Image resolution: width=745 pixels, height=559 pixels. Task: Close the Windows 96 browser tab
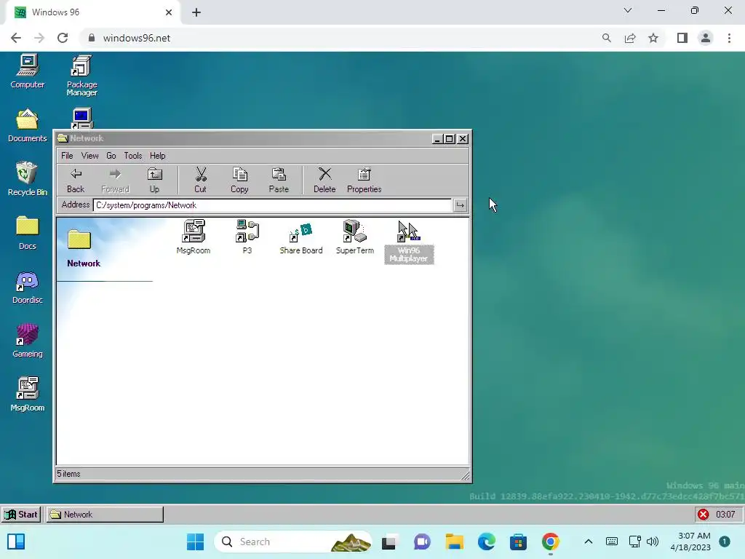169,12
